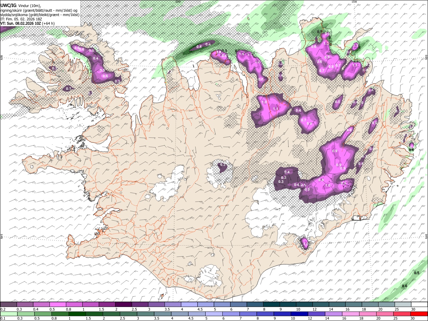Pick lower legend swatch between 8 and 9

pos(265,314)
